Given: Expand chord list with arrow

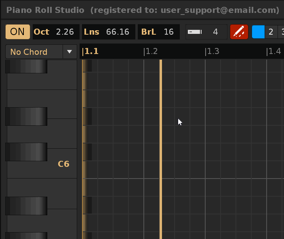Looking at the screenshot, I should 69,52.
